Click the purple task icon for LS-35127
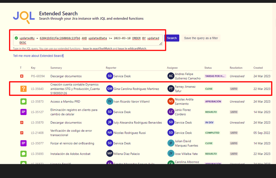Image resolution: width=276 pixels, height=178 pixels. pyautogui.click(x=23, y=112)
